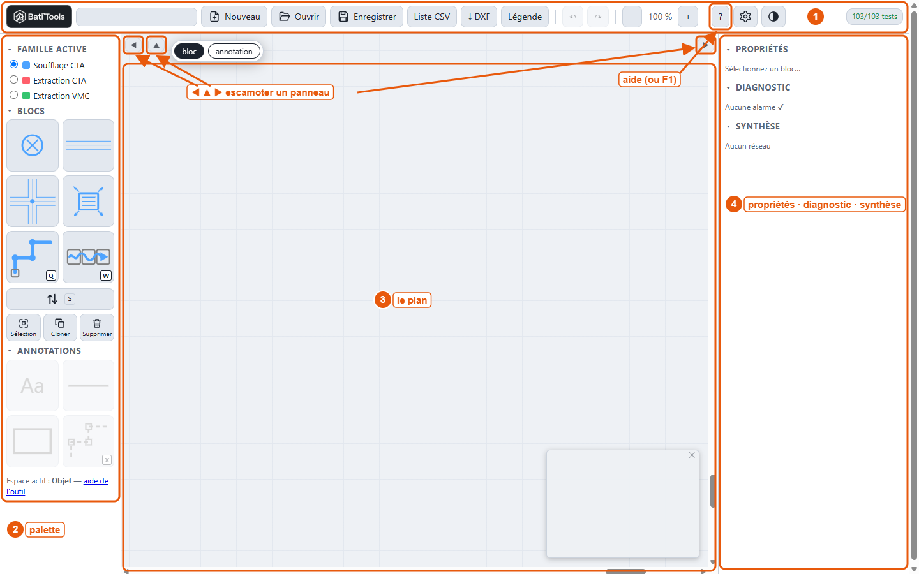The height and width of the screenshot is (574, 919).
Task: Select the straight duct block with parallel lines
Action: coord(89,145)
